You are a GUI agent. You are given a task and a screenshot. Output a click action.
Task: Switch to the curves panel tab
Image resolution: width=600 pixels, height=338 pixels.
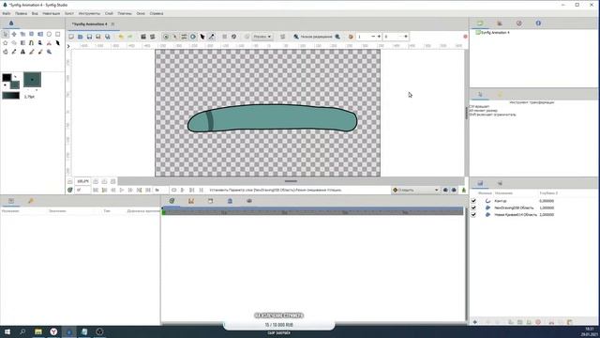click(x=191, y=201)
